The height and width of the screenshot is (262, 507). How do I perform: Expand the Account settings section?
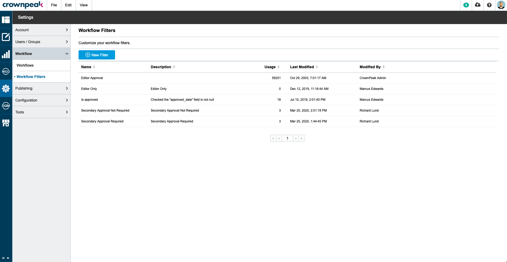coord(42,30)
